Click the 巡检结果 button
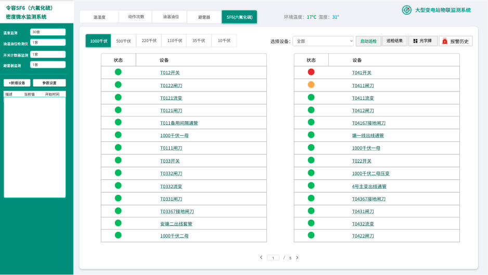The image size is (488, 275). tap(394, 41)
